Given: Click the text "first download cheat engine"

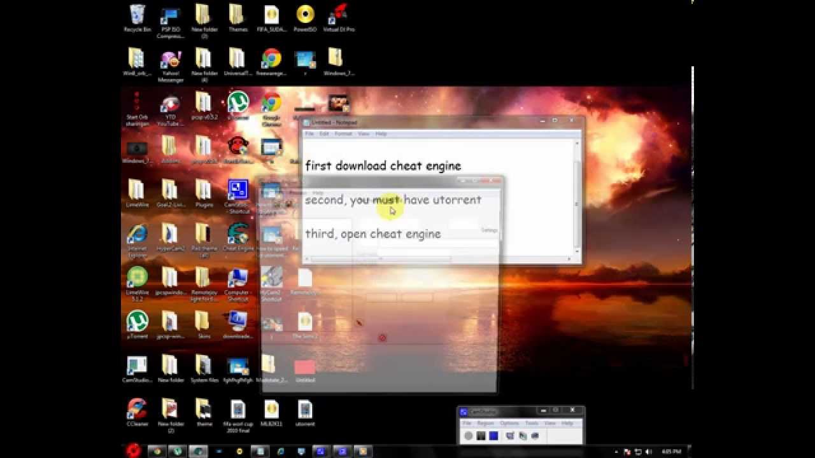Looking at the screenshot, I should click(x=383, y=166).
